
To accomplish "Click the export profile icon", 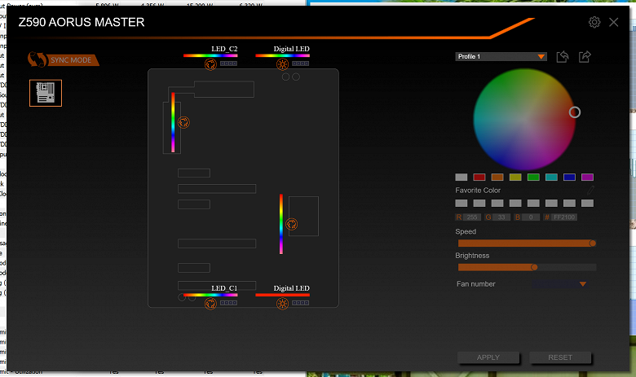I will coord(585,57).
